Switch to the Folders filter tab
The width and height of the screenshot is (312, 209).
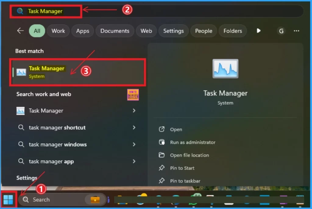[x=232, y=31]
